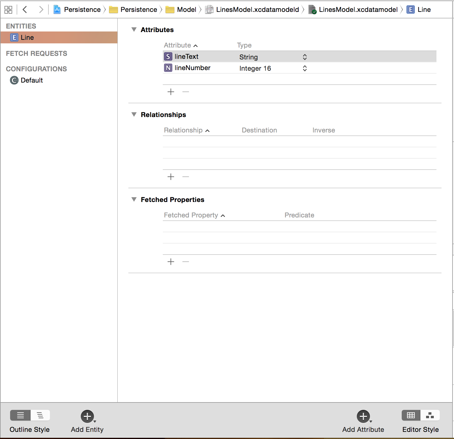Select the Line entity in sidebar
Image resolution: width=454 pixels, height=439 pixels.
click(59, 37)
